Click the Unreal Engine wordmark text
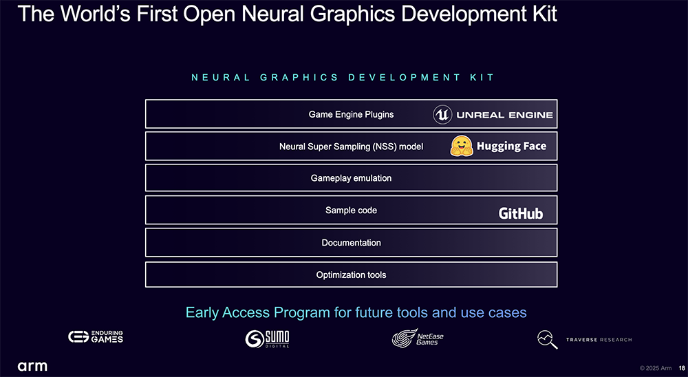This screenshot has width=688, height=377. (x=504, y=115)
